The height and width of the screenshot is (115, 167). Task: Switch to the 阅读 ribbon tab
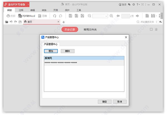coord(9,10)
